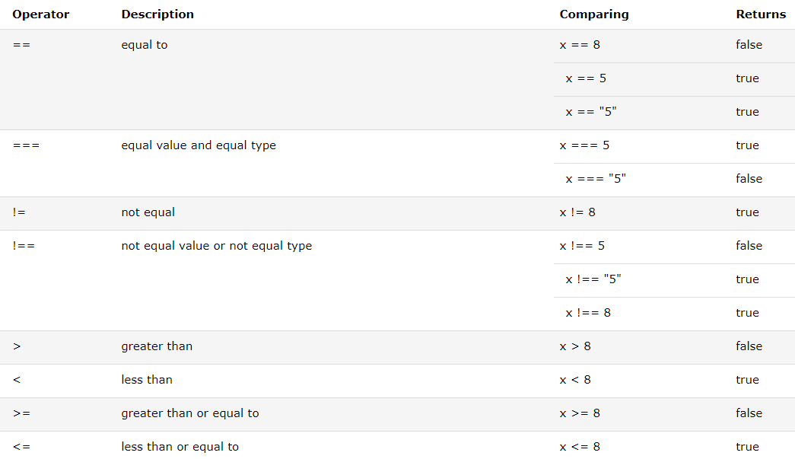This screenshot has height=459, width=795.
Task: Click 'greater than or equal to' description
Action: pyautogui.click(x=189, y=413)
